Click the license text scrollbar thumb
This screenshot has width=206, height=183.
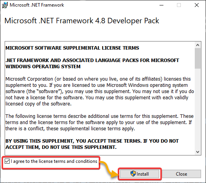pos(197,58)
